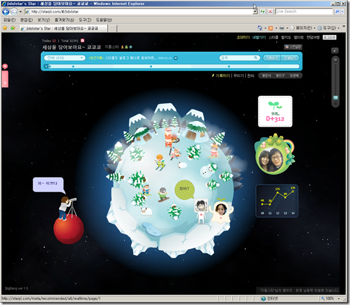Click the right button of the blue-bar view pair
The height and width of the screenshot is (305, 350).
[x=290, y=58]
